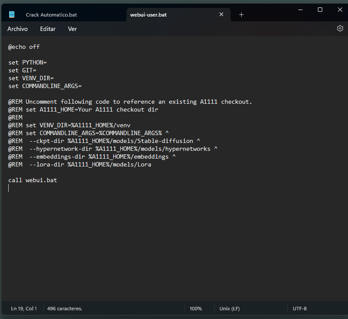Click the 'call webui.bat' line

click(33, 180)
